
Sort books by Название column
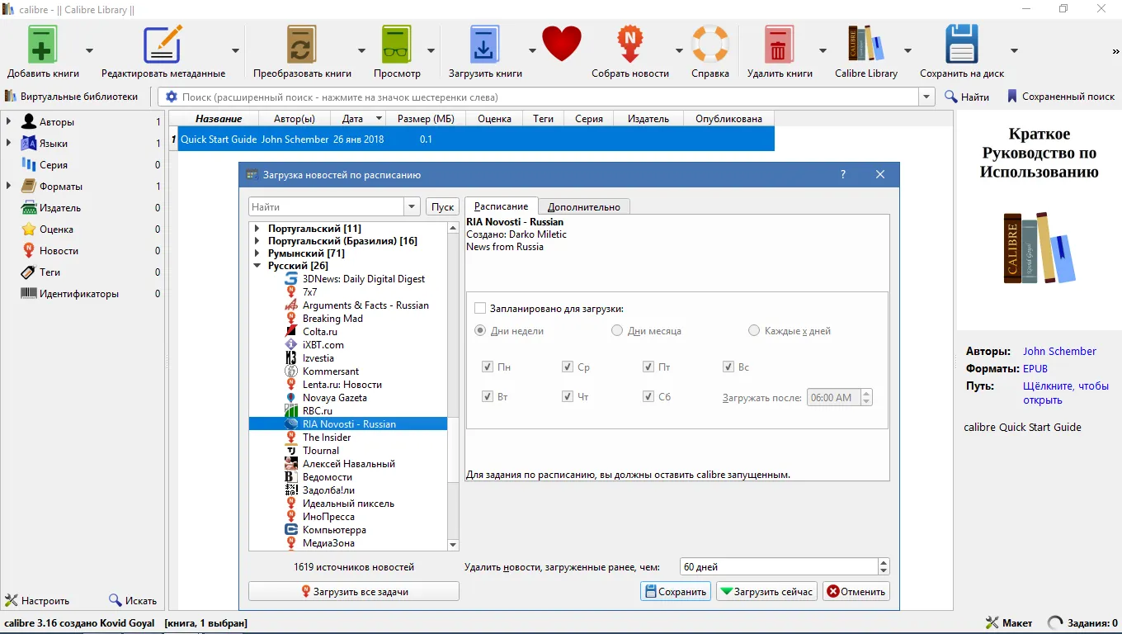(x=219, y=119)
